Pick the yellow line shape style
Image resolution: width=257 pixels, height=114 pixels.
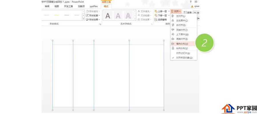pos(57,15)
